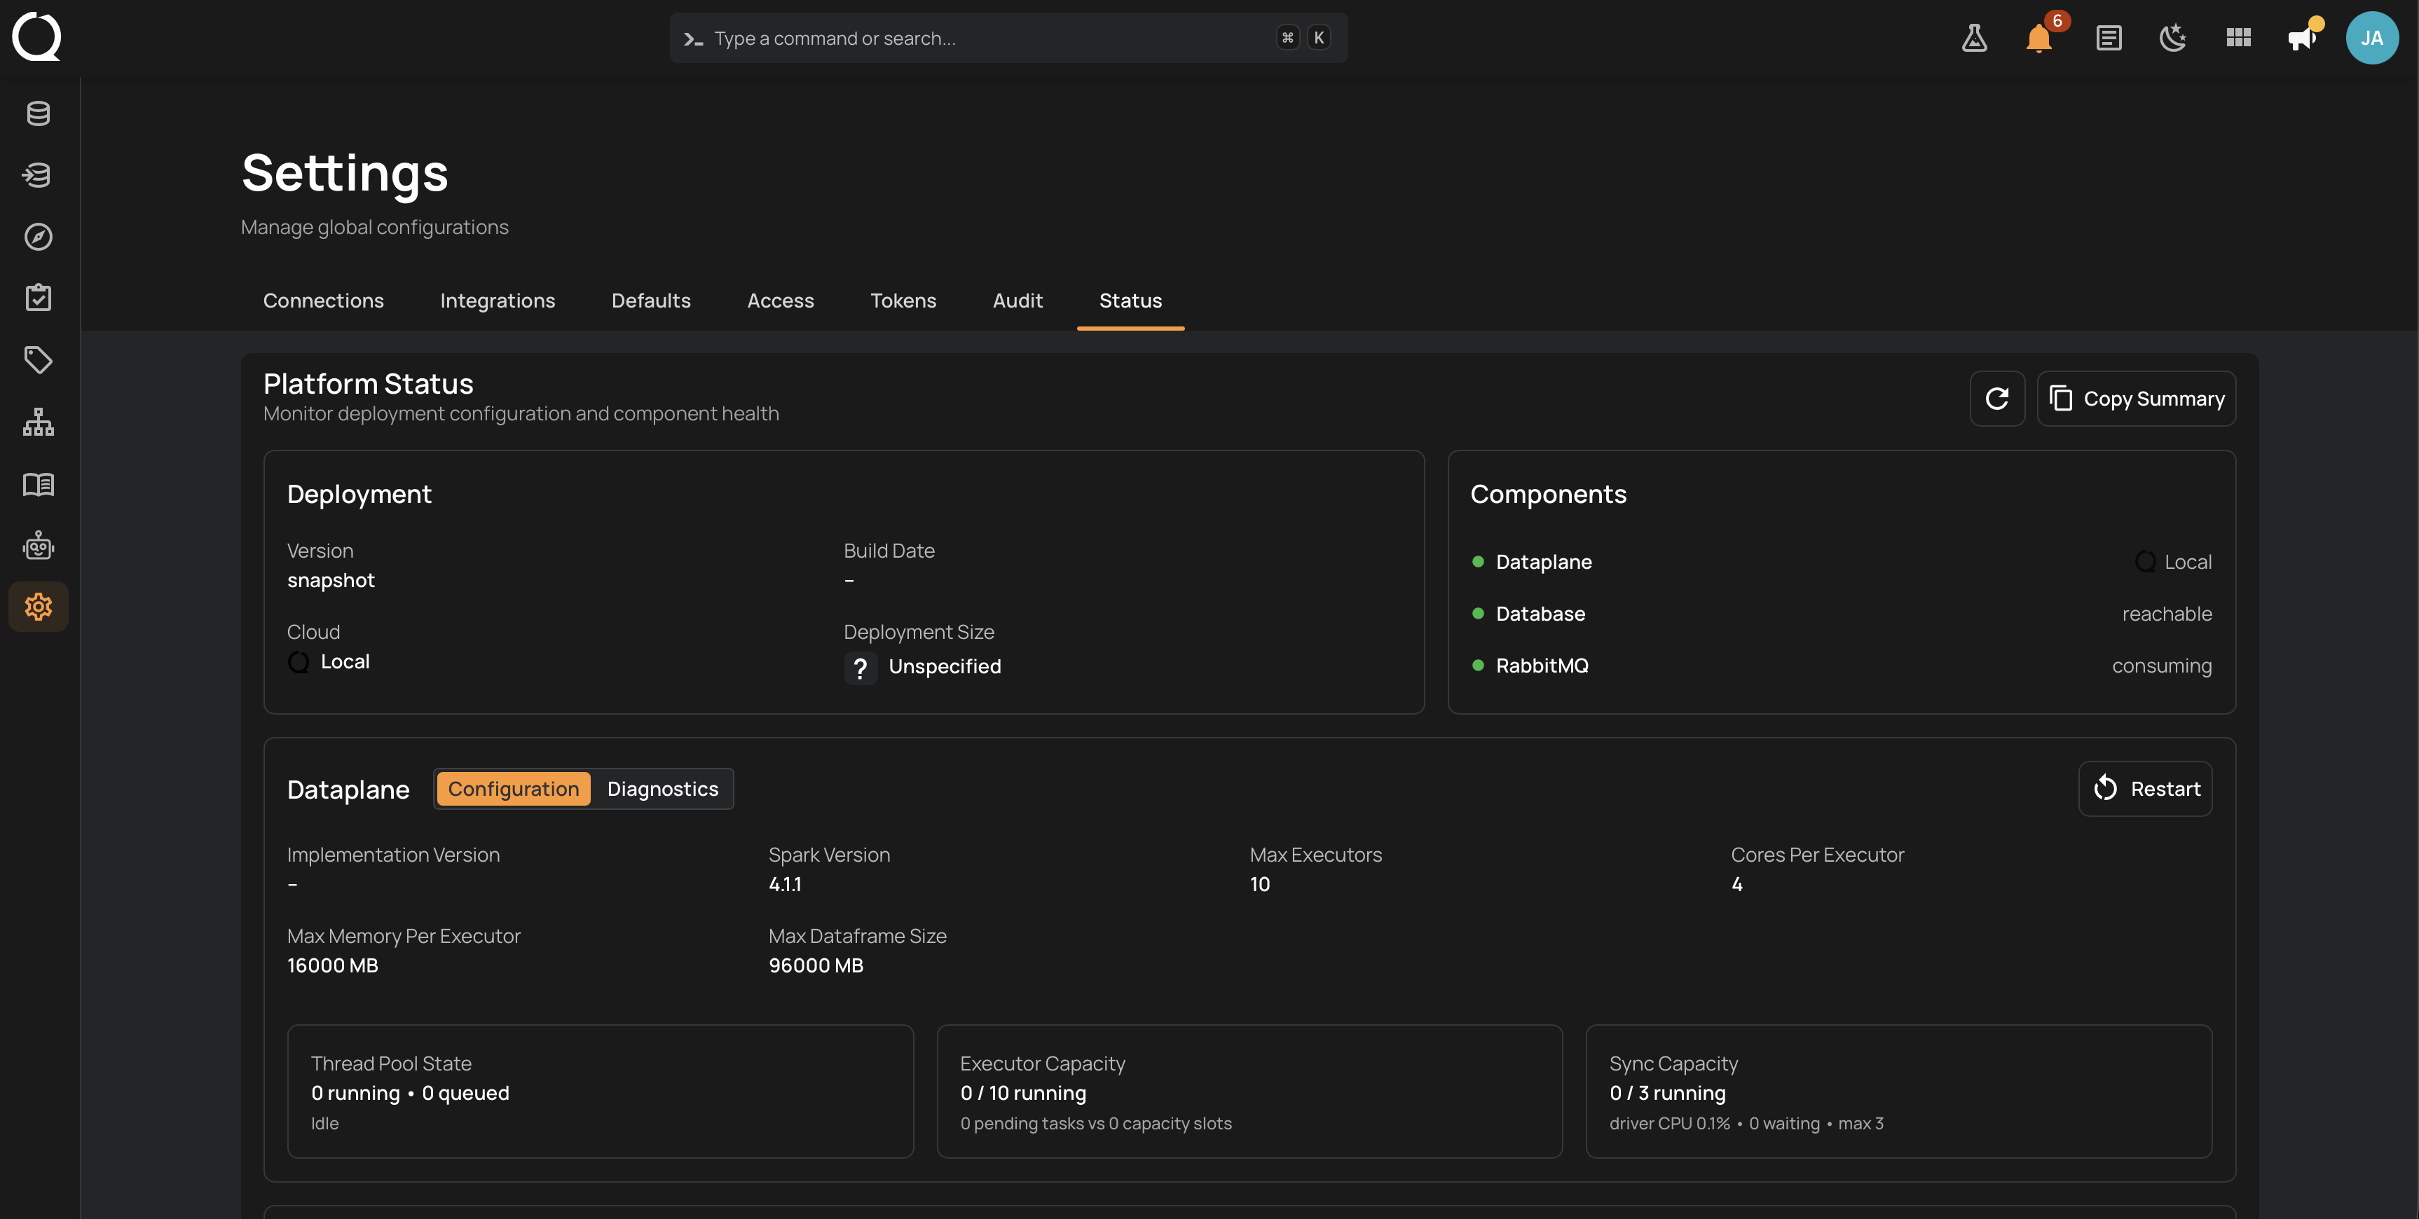Click the '16000 MB' memory per executor value
The width and height of the screenshot is (2419, 1219).
pos(332,965)
